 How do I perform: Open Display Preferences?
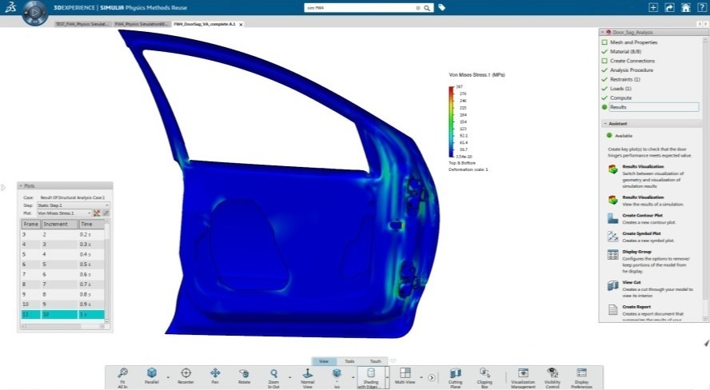point(581,376)
